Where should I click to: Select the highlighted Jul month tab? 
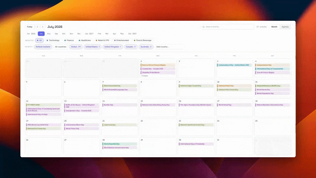pos(41,34)
